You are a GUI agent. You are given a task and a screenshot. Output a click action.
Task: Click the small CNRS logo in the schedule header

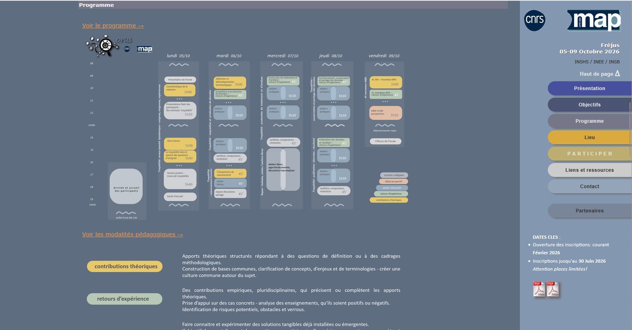pos(127,49)
